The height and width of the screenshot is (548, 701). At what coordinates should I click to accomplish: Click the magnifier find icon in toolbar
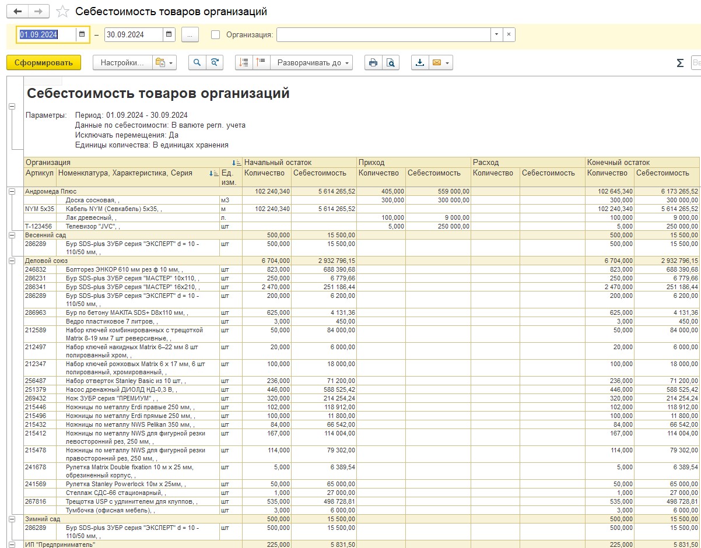197,63
